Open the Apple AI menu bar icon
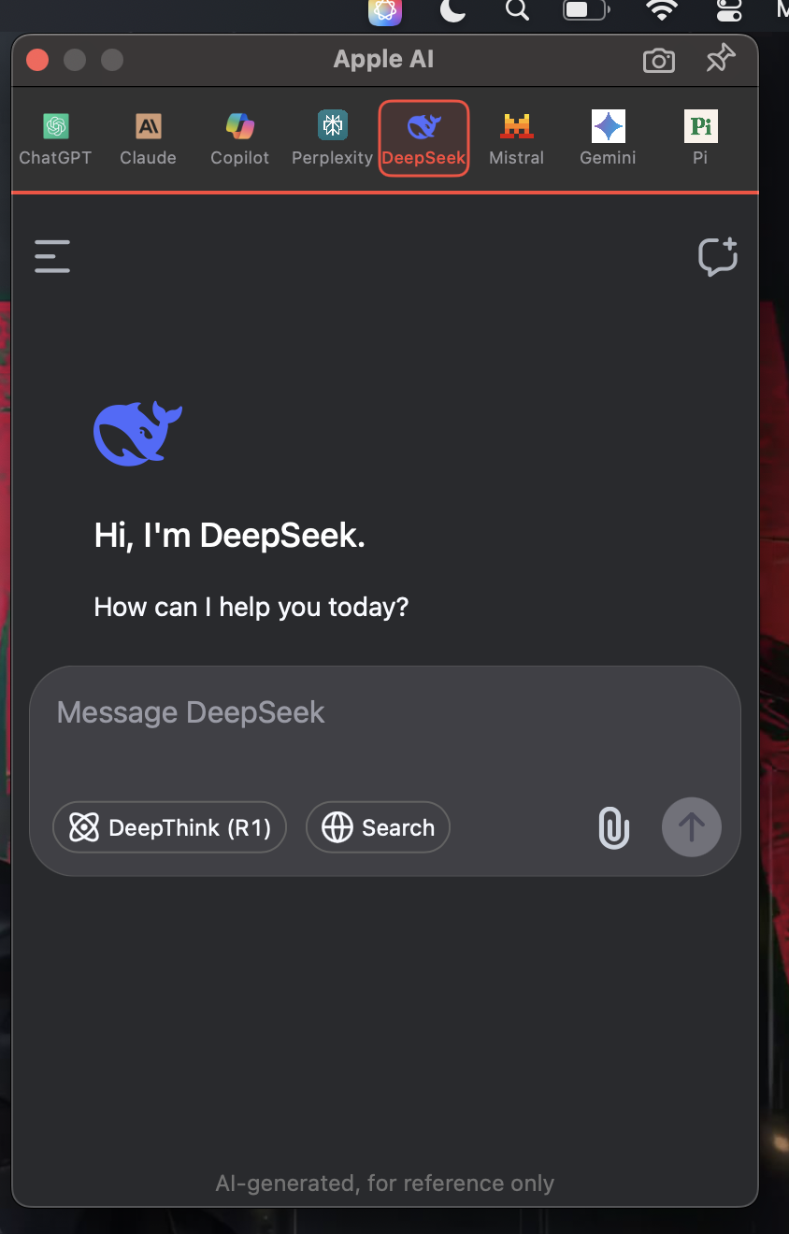Image resolution: width=789 pixels, height=1234 pixels. 385,11
